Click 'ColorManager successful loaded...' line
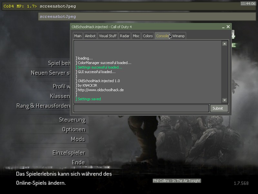 click(x=104, y=63)
